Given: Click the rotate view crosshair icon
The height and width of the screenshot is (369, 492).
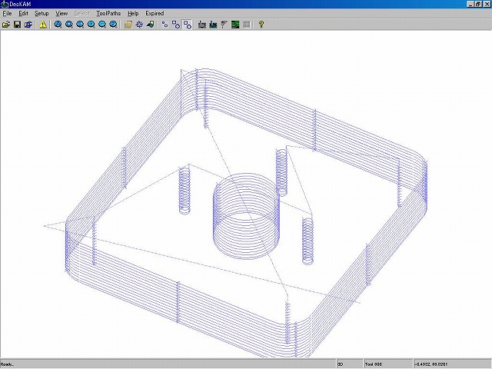Looking at the screenshot, I should pos(139,25).
